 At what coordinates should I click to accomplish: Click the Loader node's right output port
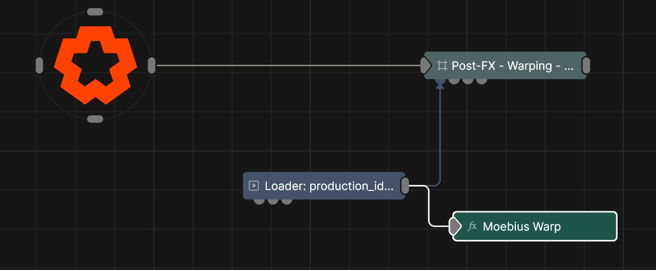pos(405,185)
